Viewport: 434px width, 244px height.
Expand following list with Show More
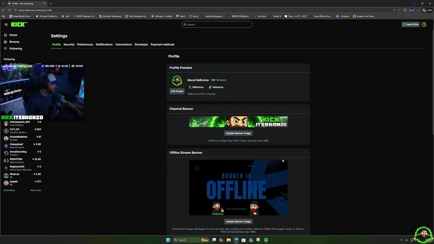(x=9, y=190)
